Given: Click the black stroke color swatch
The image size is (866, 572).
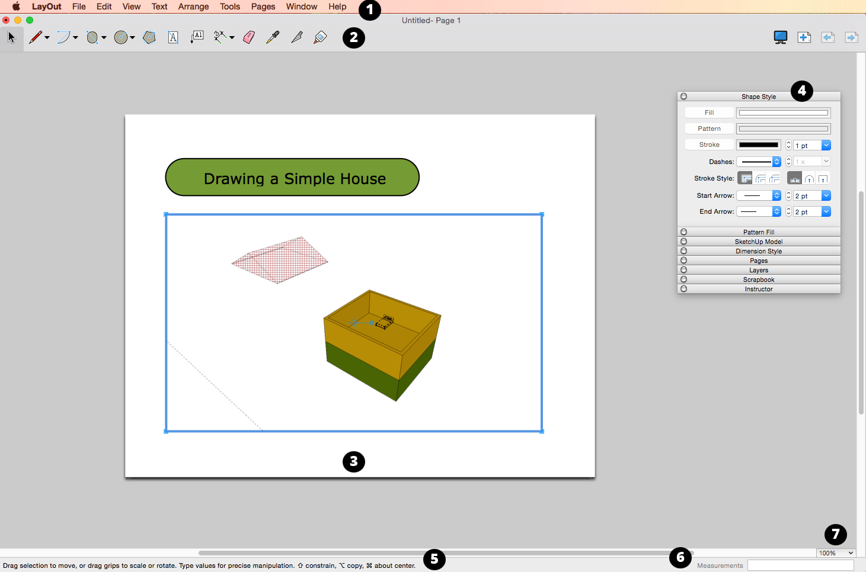Looking at the screenshot, I should 758,144.
